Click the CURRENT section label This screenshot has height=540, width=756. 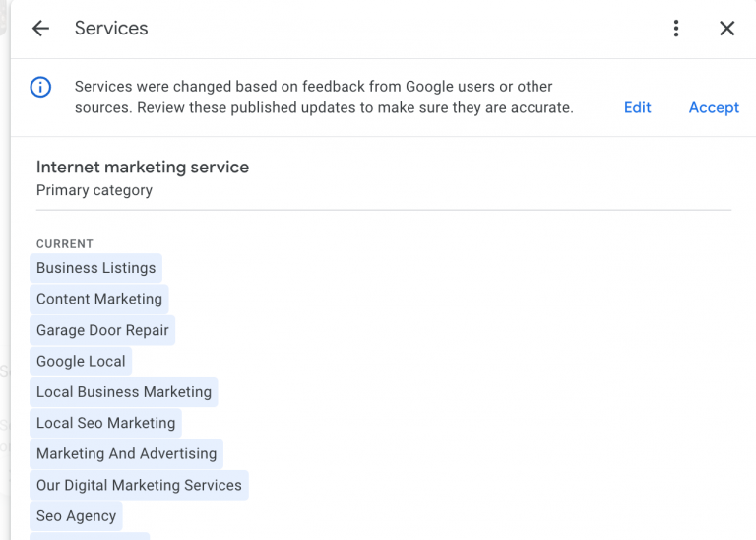click(x=65, y=243)
